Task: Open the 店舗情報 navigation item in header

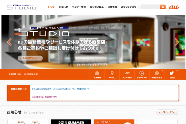Action: click(112, 7)
